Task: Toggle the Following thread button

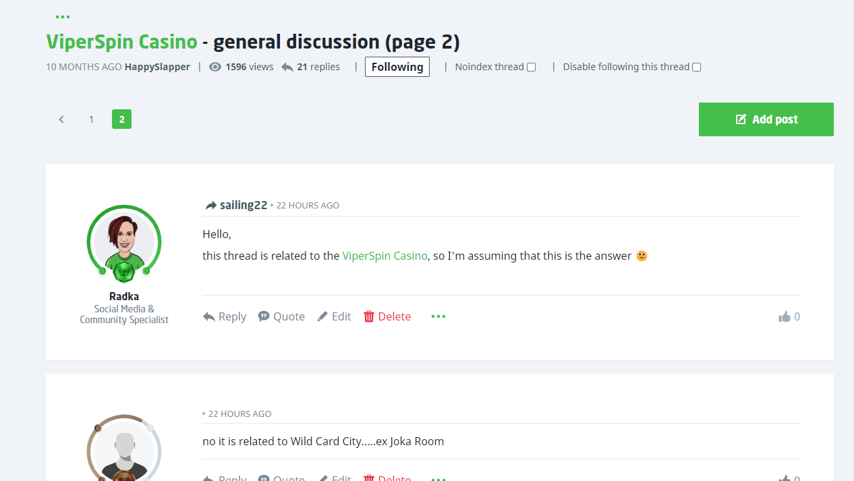Action: click(x=397, y=67)
